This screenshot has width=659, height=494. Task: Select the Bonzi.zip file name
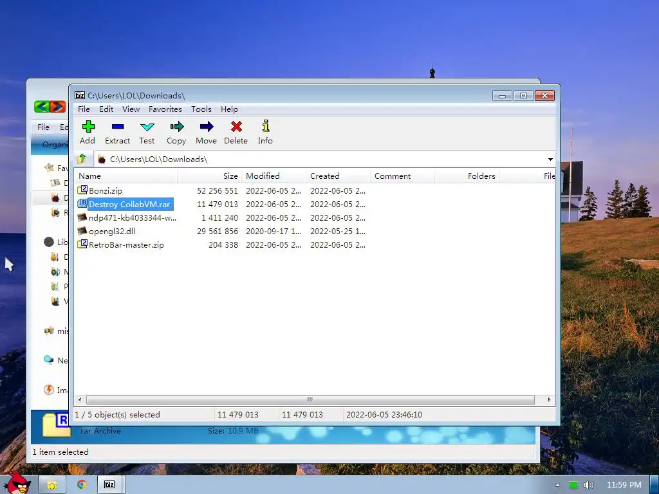(106, 190)
